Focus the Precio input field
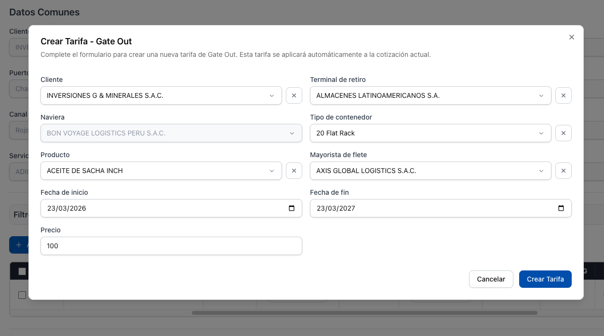This screenshot has width=604, height=336. pos(171,246)
